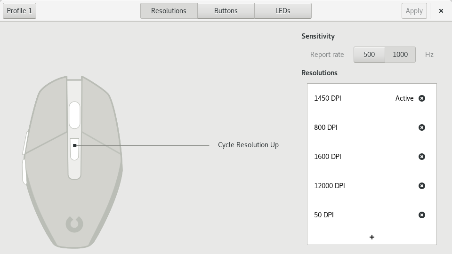Click the Apply button
Screen dimensions: 452x254
tap(414, 11)
